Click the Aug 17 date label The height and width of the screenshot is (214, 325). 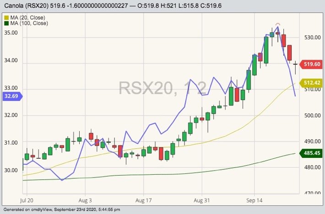144,200
